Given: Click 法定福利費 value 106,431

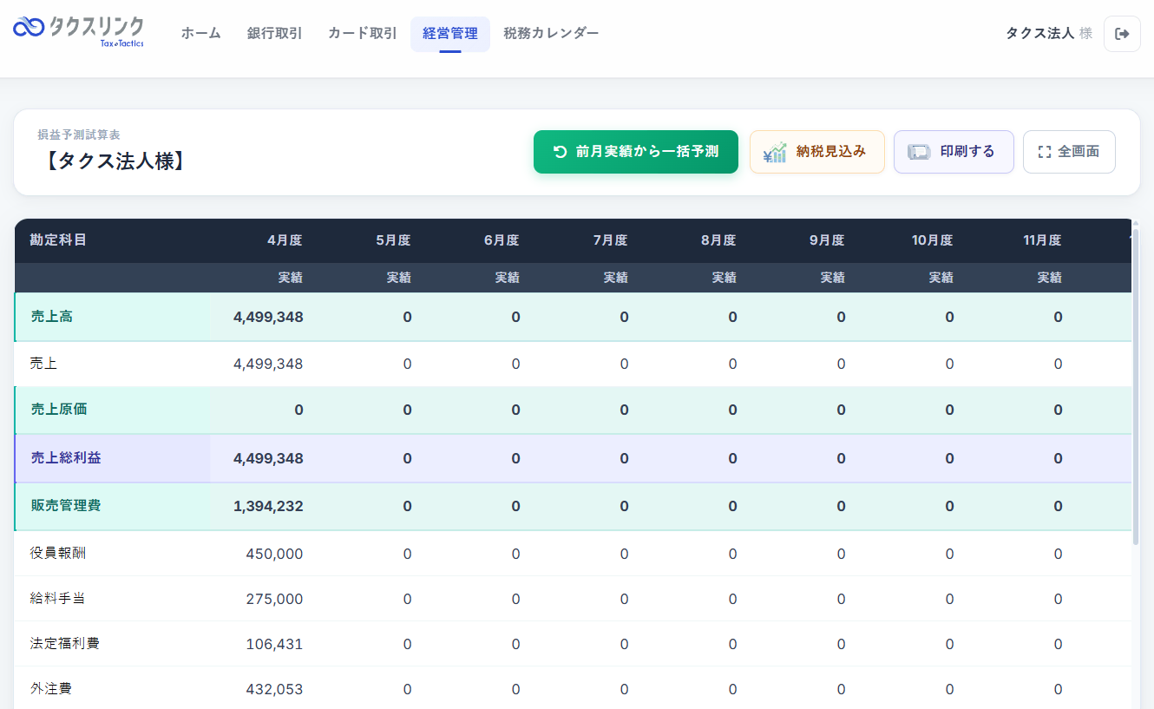Looking at the screenshot, I should (274, 645).
